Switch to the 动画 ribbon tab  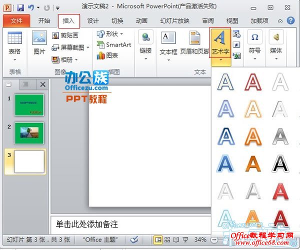pos(141,20)
